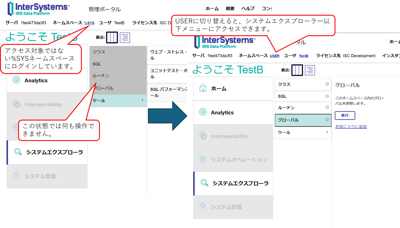Open the ヘルプ menu in the top bar

248,8
